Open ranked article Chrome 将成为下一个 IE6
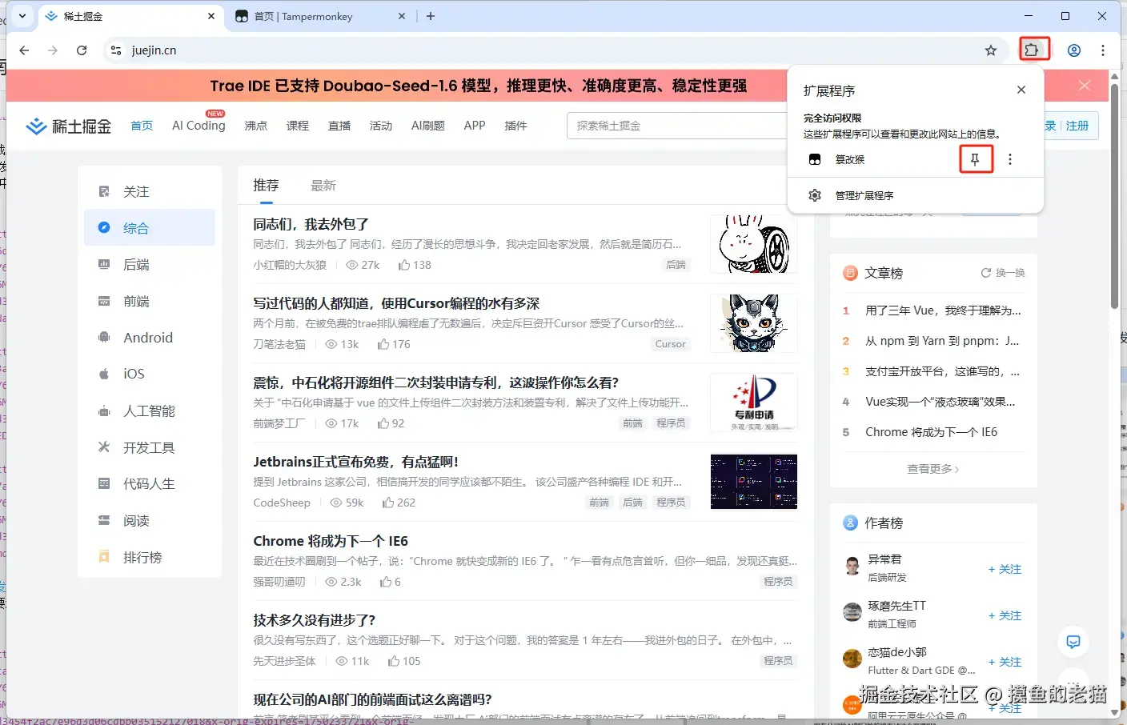1127x725 pixels. (931, 432)
